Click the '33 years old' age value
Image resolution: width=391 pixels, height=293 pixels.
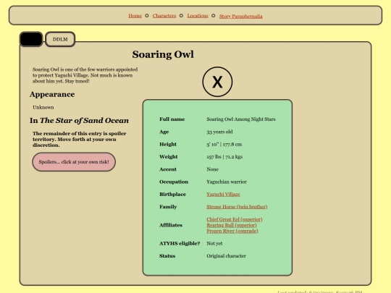coord(219,132)
